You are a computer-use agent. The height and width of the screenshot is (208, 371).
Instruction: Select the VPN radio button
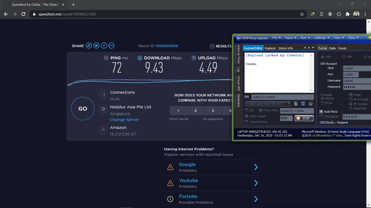tap(344, 57)
